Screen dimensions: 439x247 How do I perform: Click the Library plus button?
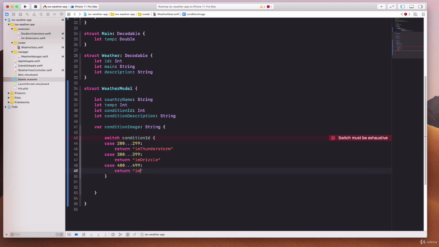click(x=381, y=6)
